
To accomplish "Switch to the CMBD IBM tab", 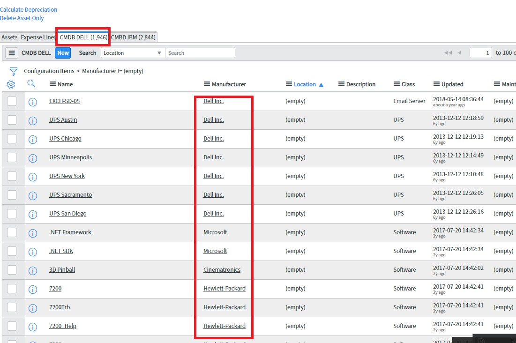I will coord(133,37).
